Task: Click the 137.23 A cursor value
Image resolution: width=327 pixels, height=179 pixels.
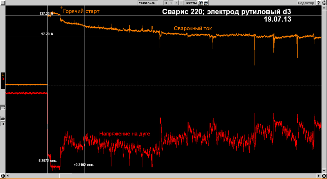Action: tap(46, 14)
